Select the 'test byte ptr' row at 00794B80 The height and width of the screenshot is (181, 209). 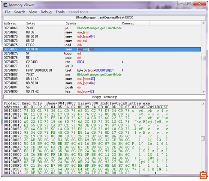point(102,71)
